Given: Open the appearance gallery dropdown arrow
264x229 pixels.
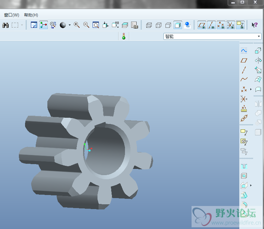Looking at the screenshot, I should pos(70,25).
